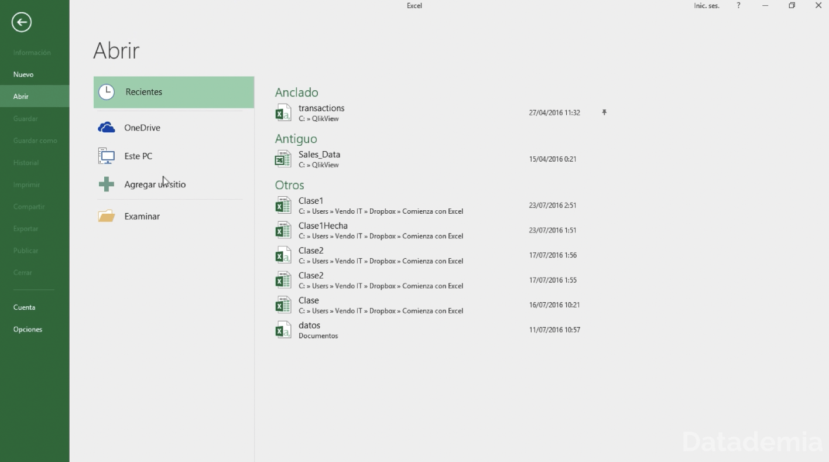Open OneDrive via its cloud icon
829x462 pixels.
click(106, 127)
